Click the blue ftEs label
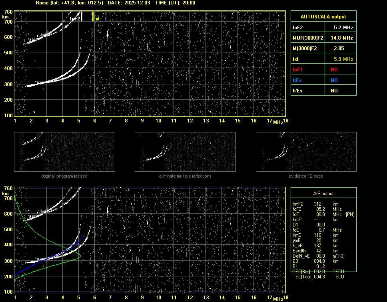Screen dimensions: 387x302 pyautogui.click(x=297, y=80)
